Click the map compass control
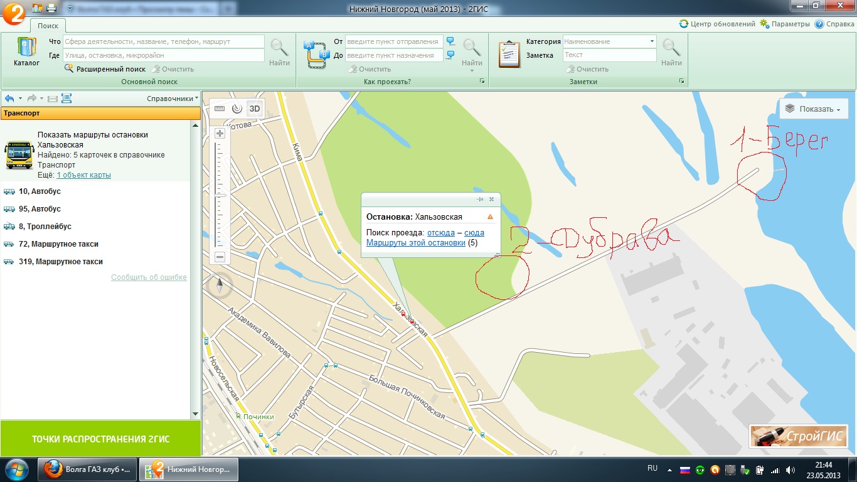 coord(220,286)
